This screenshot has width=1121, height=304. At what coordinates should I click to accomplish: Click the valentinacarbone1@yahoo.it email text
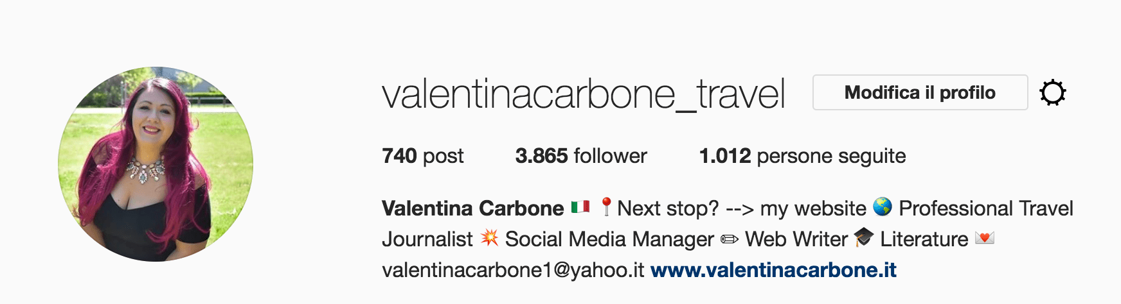coord(512,270)
